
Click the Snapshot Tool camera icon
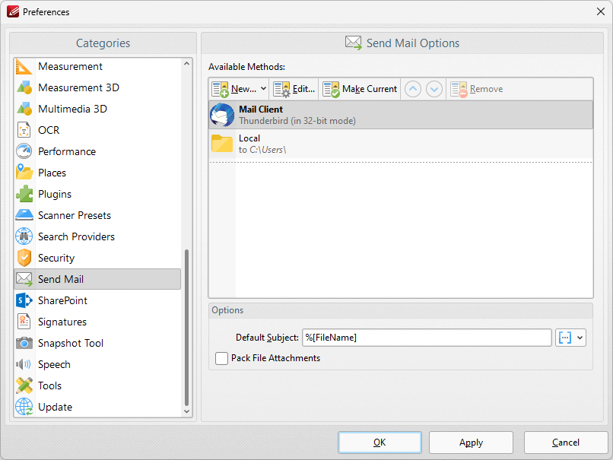24,343
